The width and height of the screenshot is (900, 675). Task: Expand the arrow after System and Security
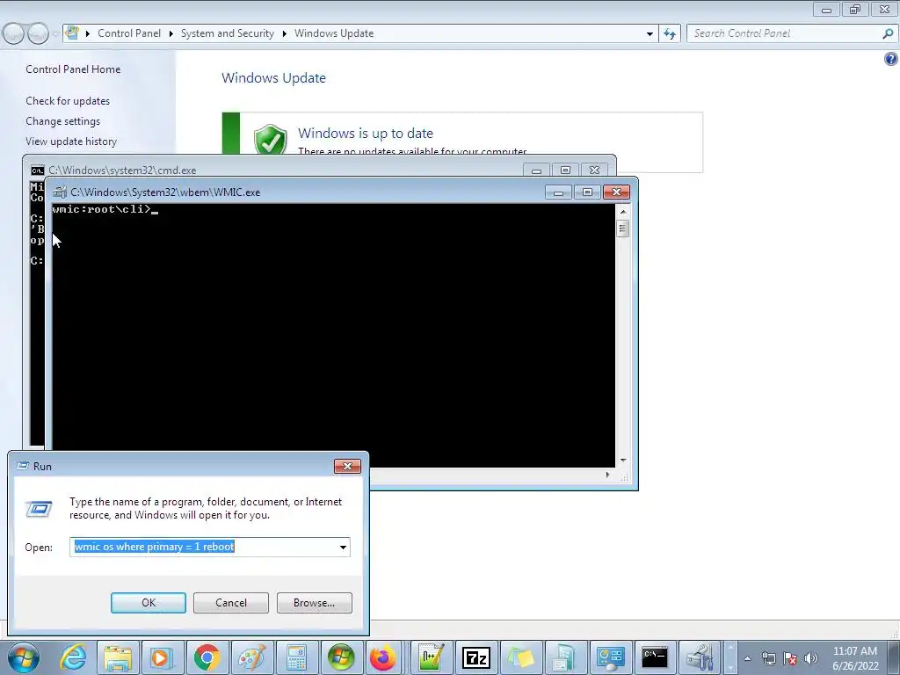click(284, 34)
